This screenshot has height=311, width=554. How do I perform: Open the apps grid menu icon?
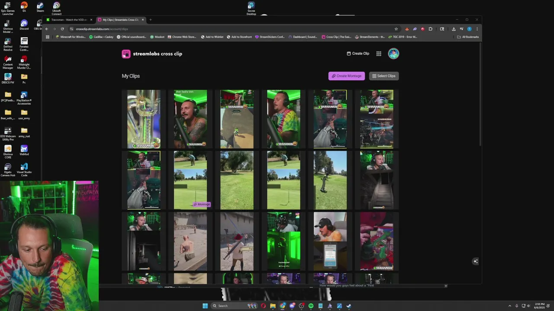point(379,54)
